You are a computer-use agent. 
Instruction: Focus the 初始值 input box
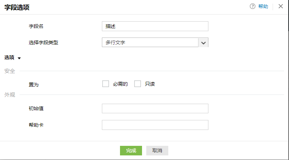(x=155, y=108)
